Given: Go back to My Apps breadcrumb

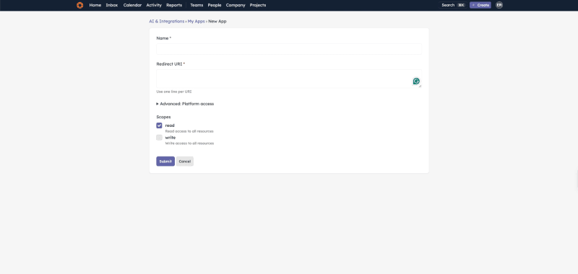Looking at the screenshot, I should [x=196, y=22].
